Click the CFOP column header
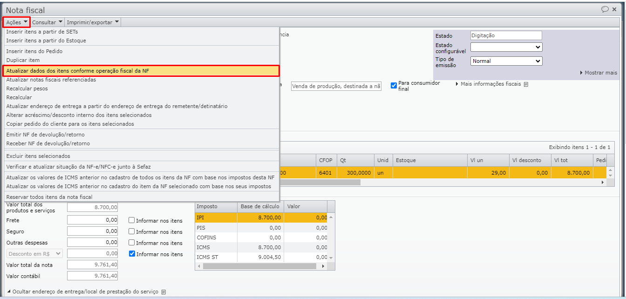The height and width of the screenshot is (299, 626). coord(326,160)
